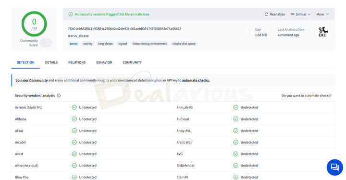Select the checks-disk-space tag

click(184, 44)
